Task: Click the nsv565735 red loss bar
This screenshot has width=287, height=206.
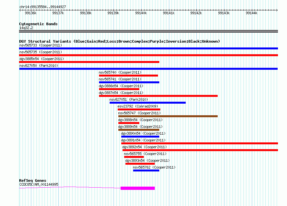Action: tap(148, 55)
